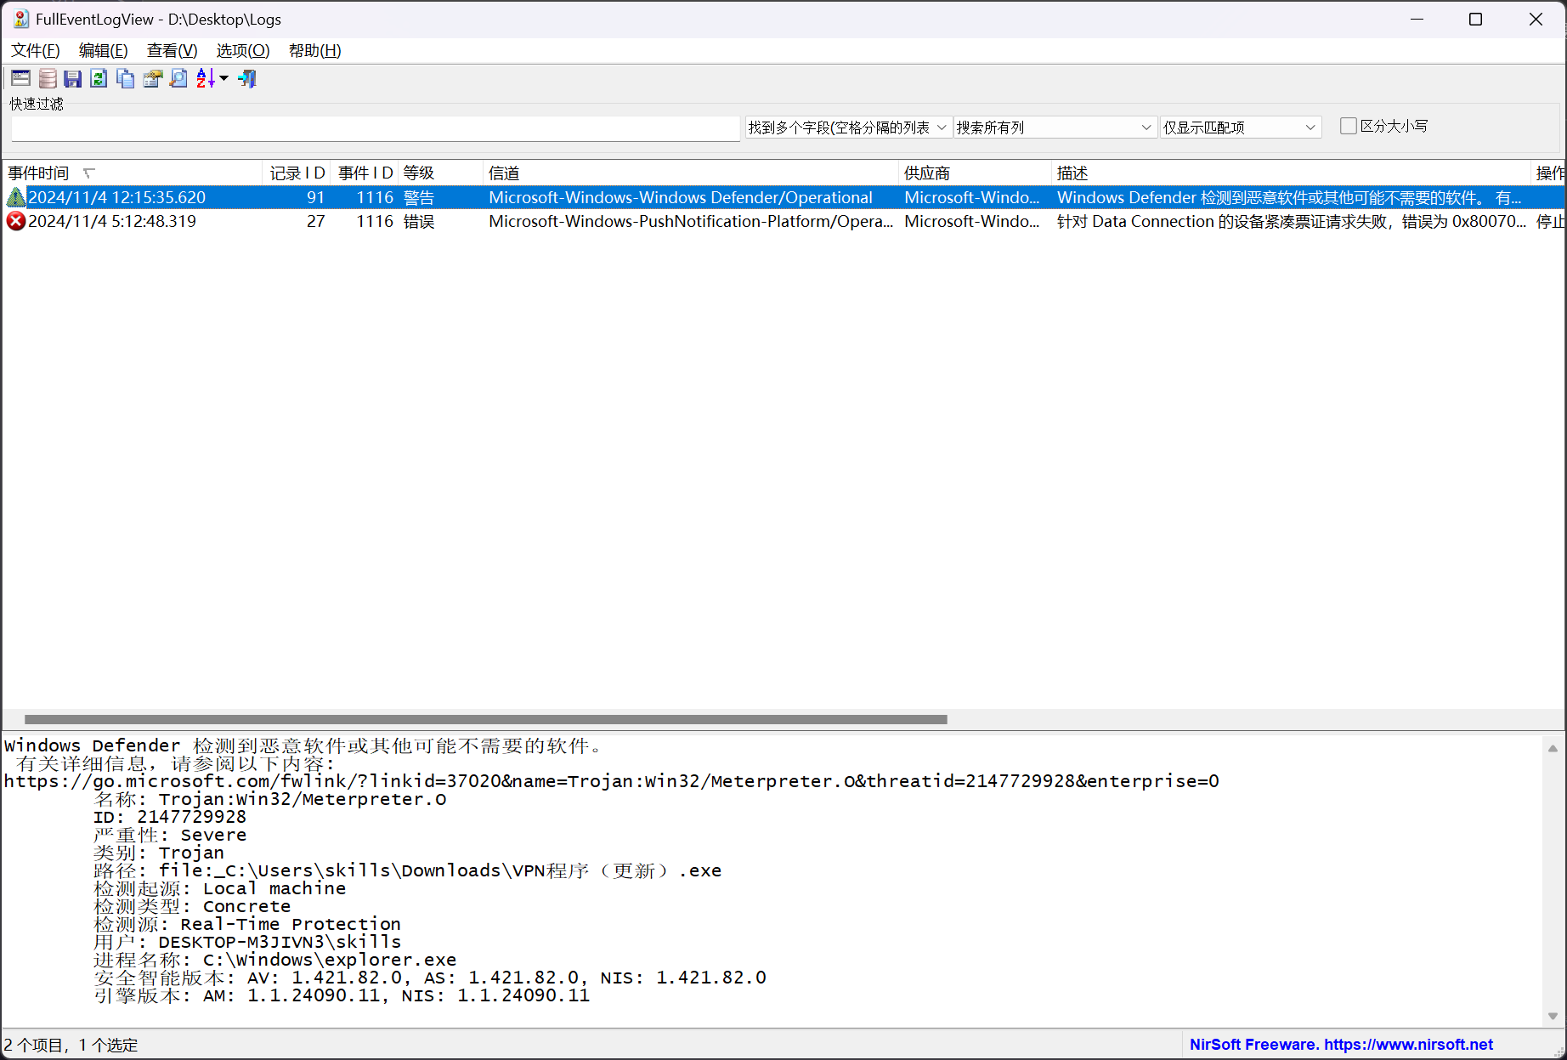Sort by 描述 column header
Image resolution: width=1567 pixels, height=1060 pixels.
pos(1291,173)
